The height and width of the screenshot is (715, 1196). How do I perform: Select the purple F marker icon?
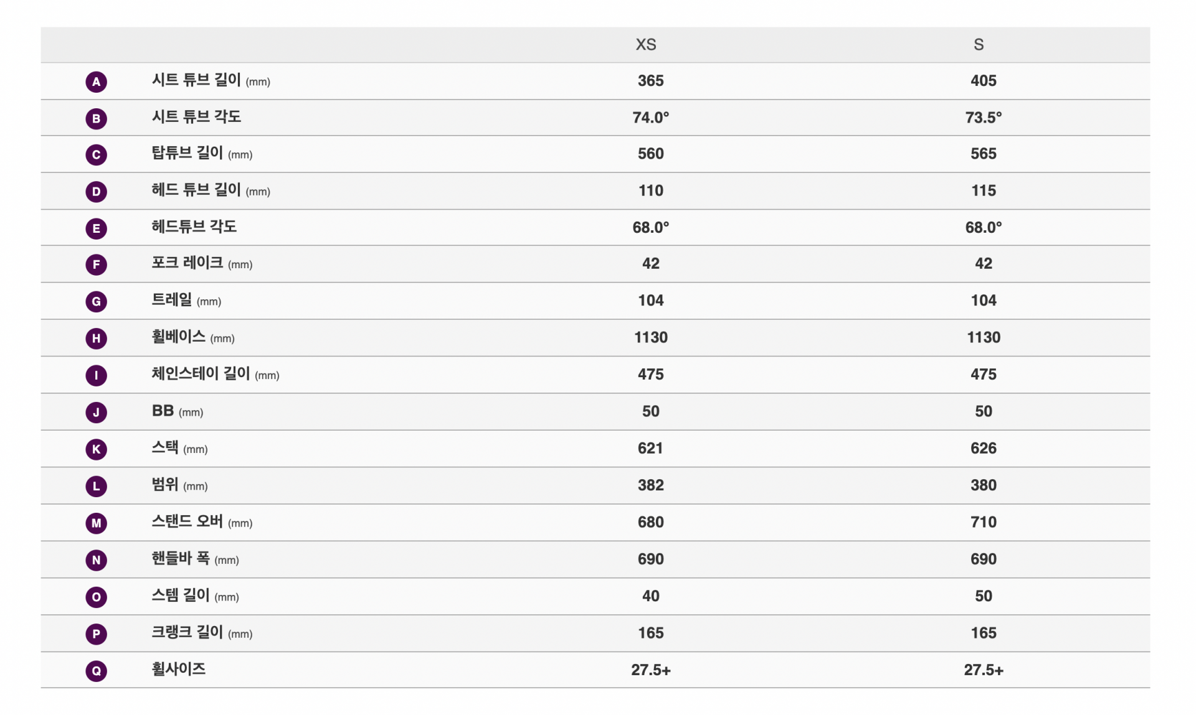point(96,265)
